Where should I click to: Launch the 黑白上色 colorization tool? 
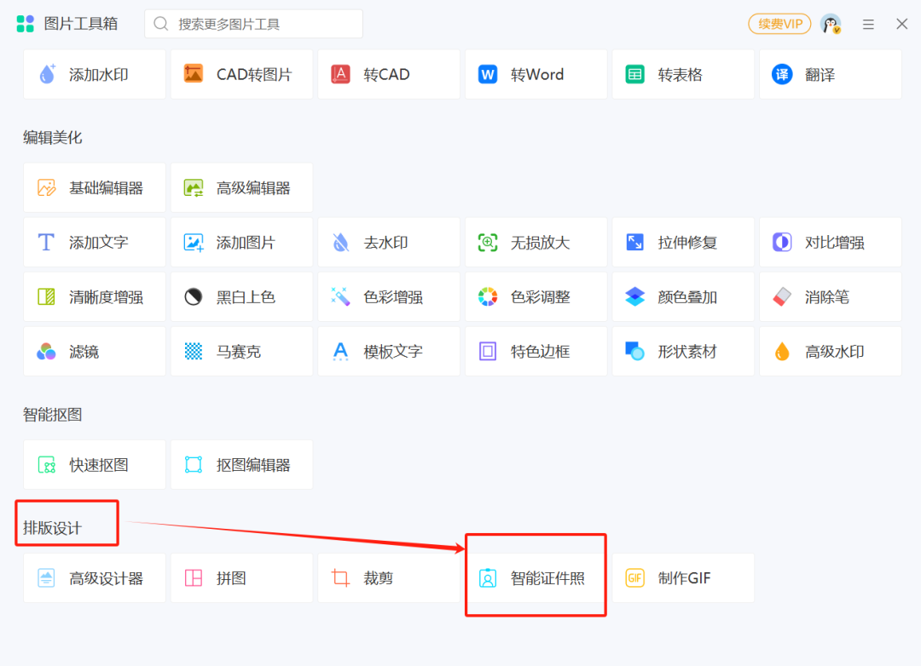click(x=241, y=296)
